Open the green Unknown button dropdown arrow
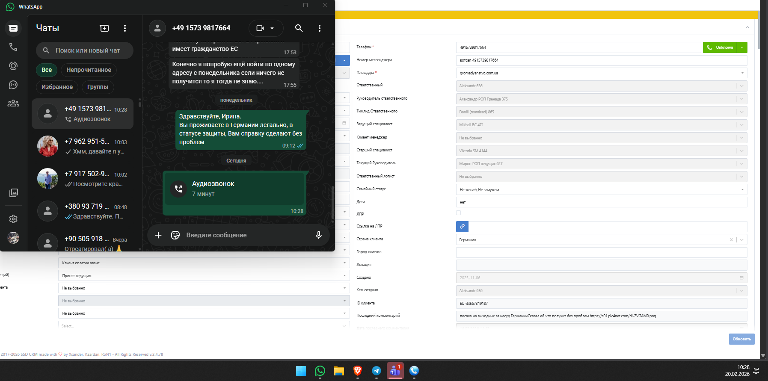Viewport: 768px width, 381px height. [742, 47]
